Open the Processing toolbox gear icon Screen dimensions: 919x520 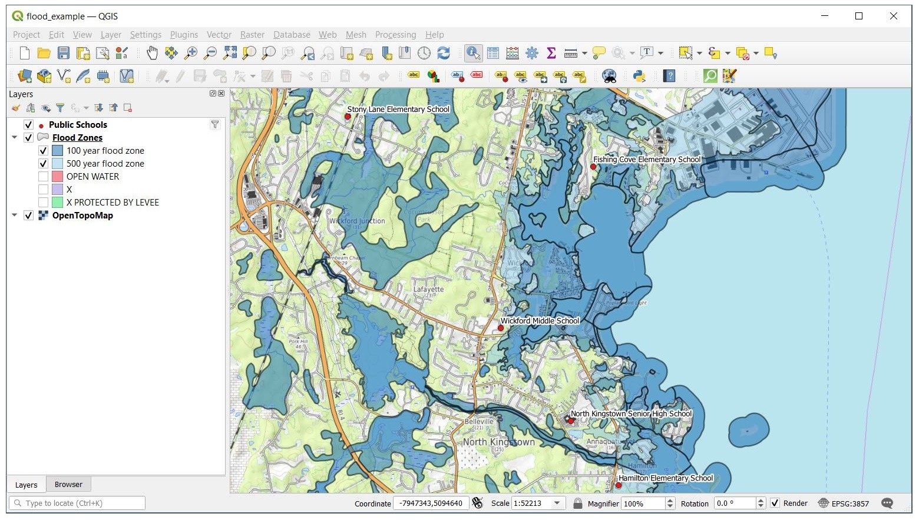click(532, 54)
